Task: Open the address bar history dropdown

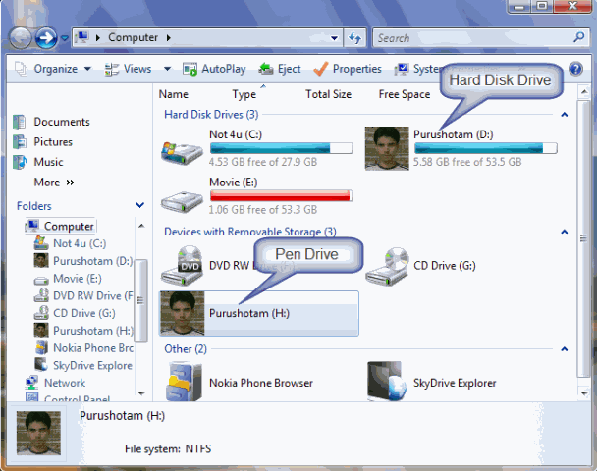Action: [x=334, y=38]
